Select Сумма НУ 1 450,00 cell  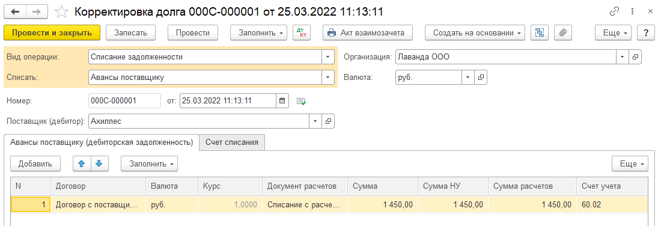[x=453, y=204]
